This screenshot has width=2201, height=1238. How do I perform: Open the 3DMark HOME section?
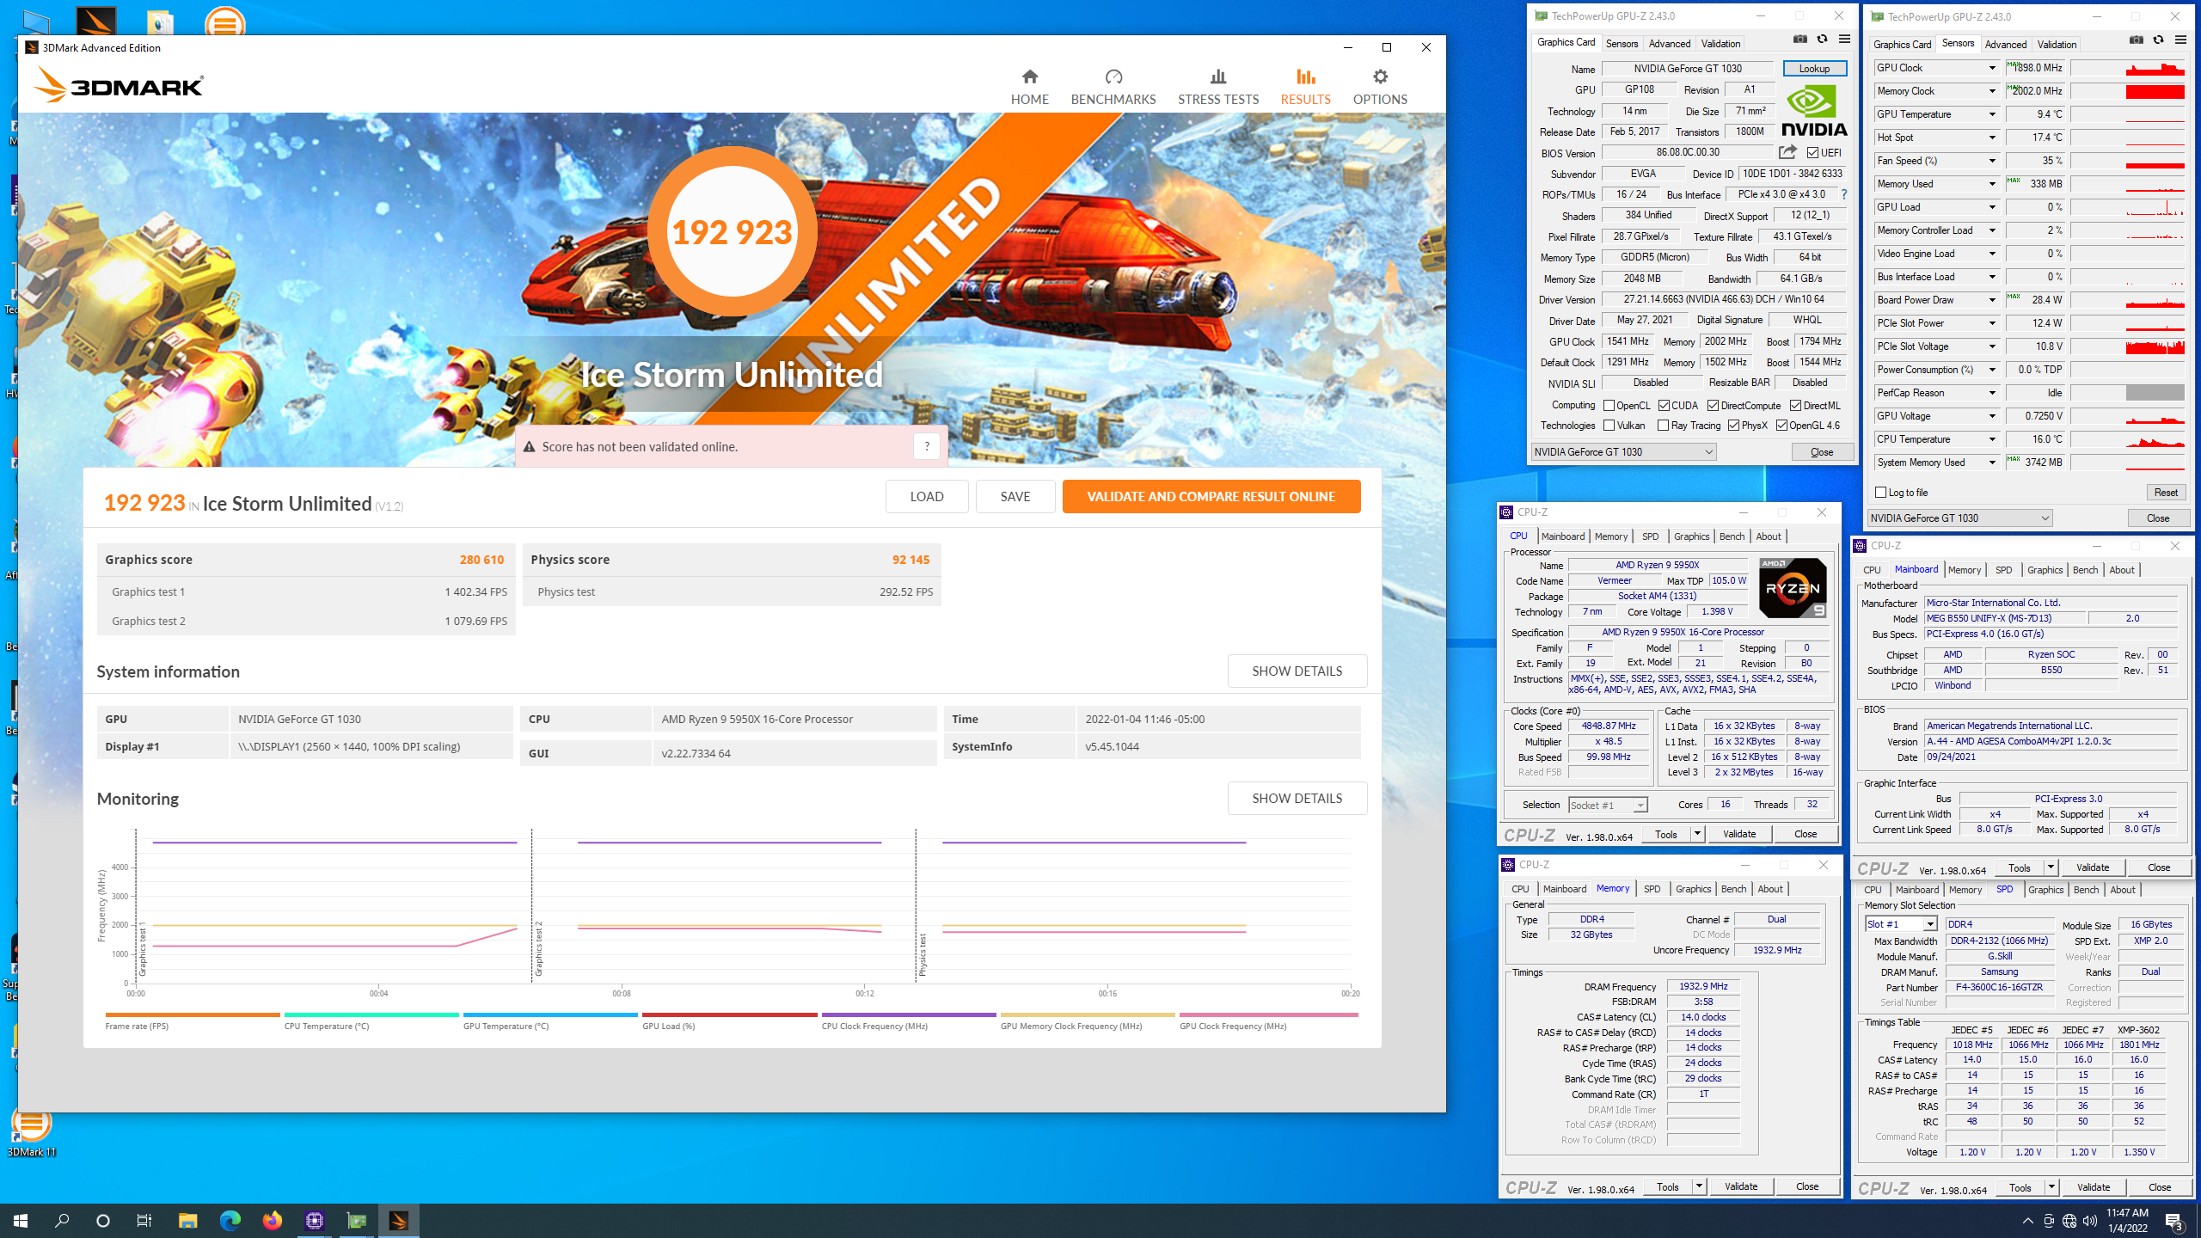click(1029, 87)
